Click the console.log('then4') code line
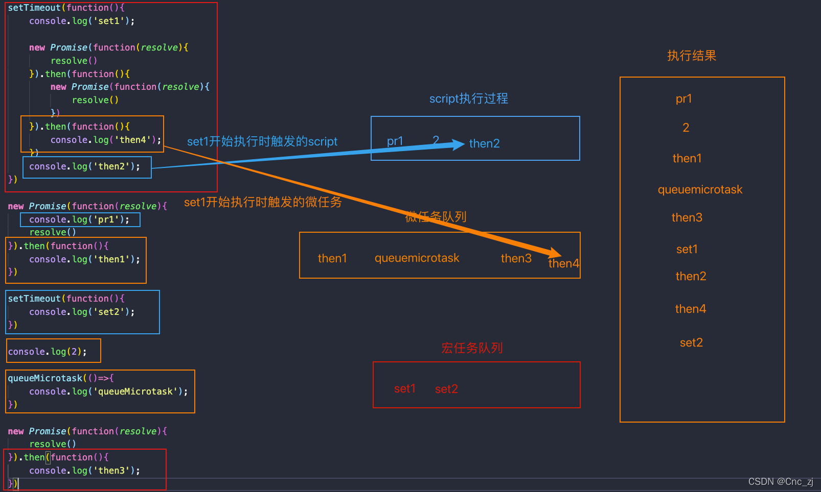This screenshot has width=821, height=492. coord(106,140)
